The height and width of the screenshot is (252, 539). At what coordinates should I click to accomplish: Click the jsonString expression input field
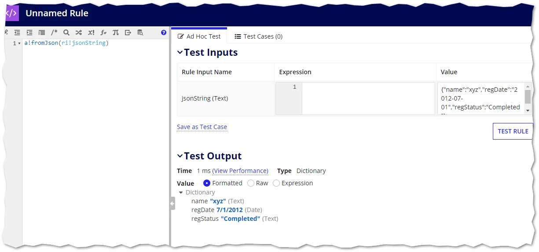[355, 99]
